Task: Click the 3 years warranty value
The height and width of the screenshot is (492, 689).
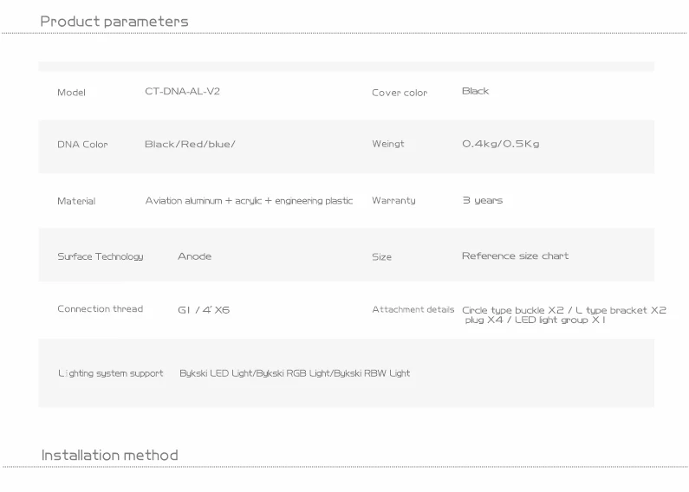Action: 482,201
